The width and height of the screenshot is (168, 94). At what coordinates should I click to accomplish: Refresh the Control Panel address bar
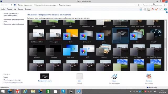139,5
